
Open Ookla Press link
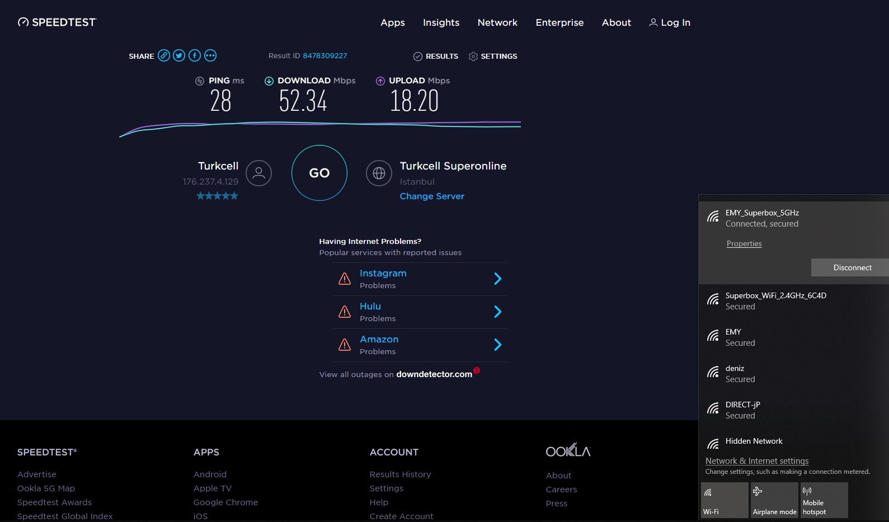click(557, 504)
